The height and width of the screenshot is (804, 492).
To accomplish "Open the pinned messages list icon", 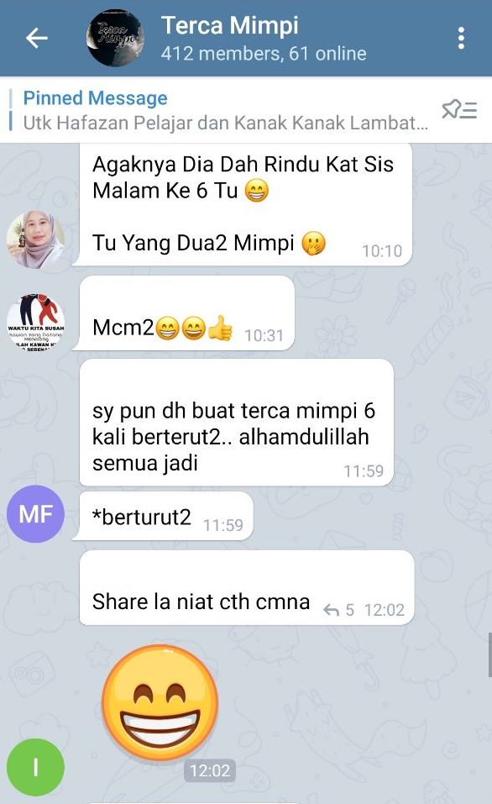I will 459,110.
